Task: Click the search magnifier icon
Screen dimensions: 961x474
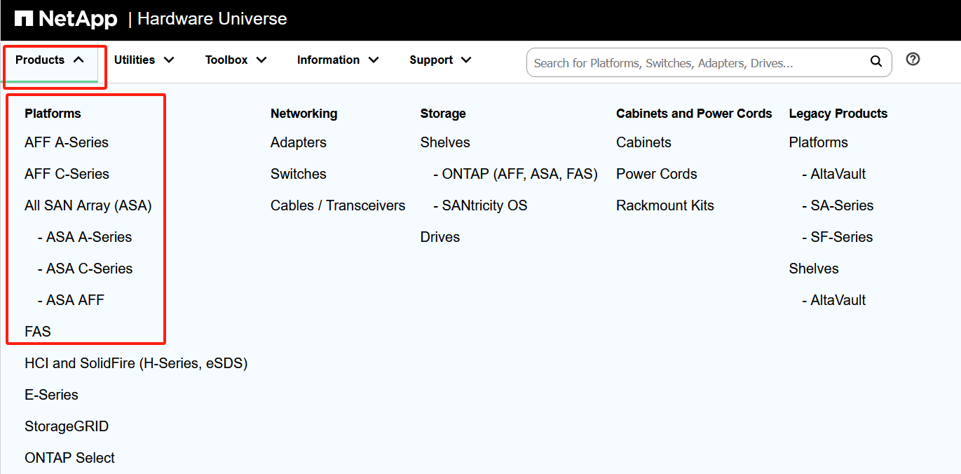Action: pos(875,62)
